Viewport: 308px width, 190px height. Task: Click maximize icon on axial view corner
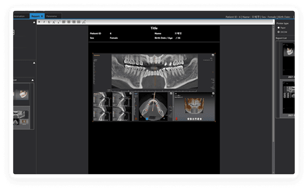click(x=171, y=94)
